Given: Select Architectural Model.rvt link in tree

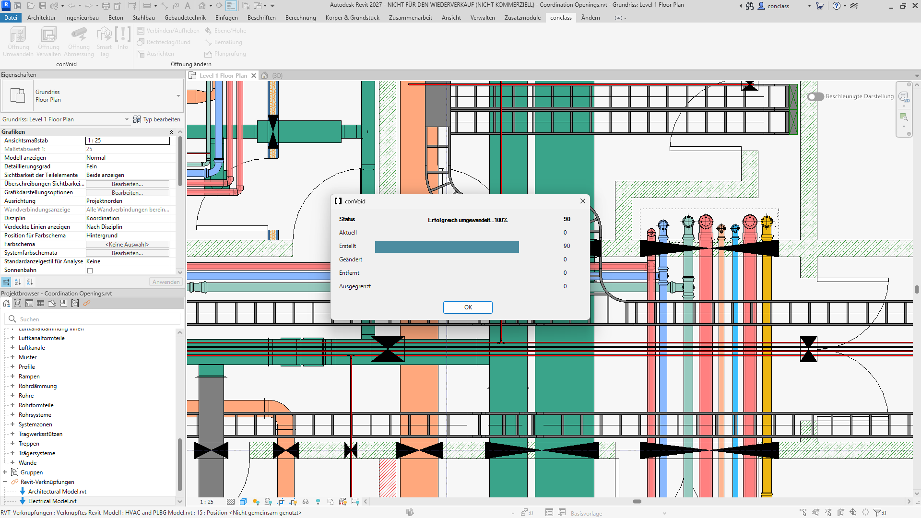Looking at the screenshot, I should pyautogui.click(x=57, y=492).
